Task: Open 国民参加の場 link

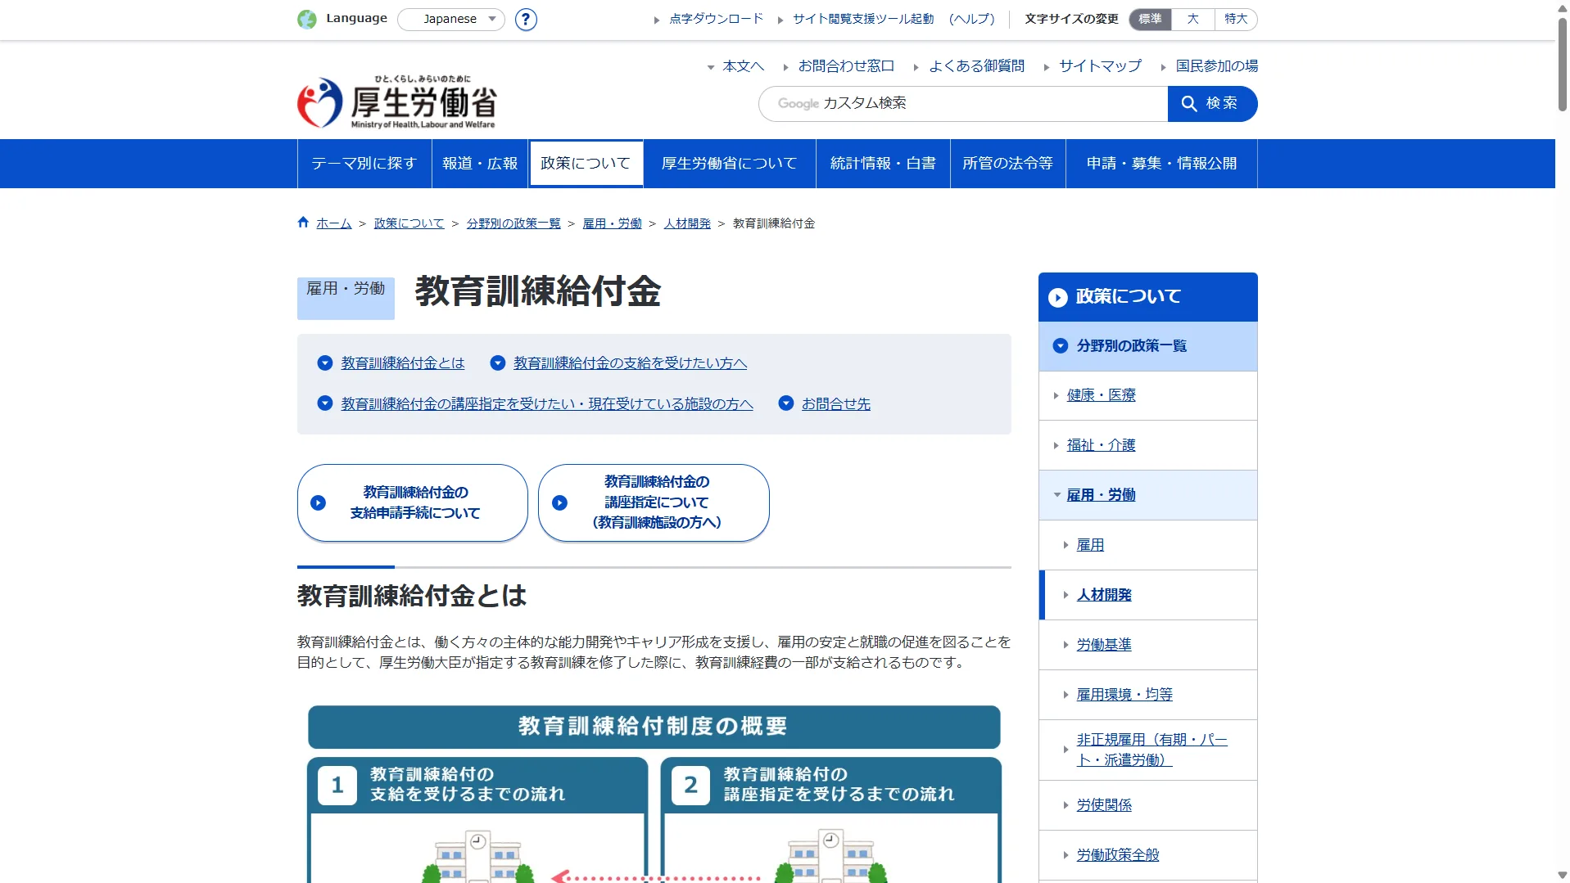Action: [1217, 66]
